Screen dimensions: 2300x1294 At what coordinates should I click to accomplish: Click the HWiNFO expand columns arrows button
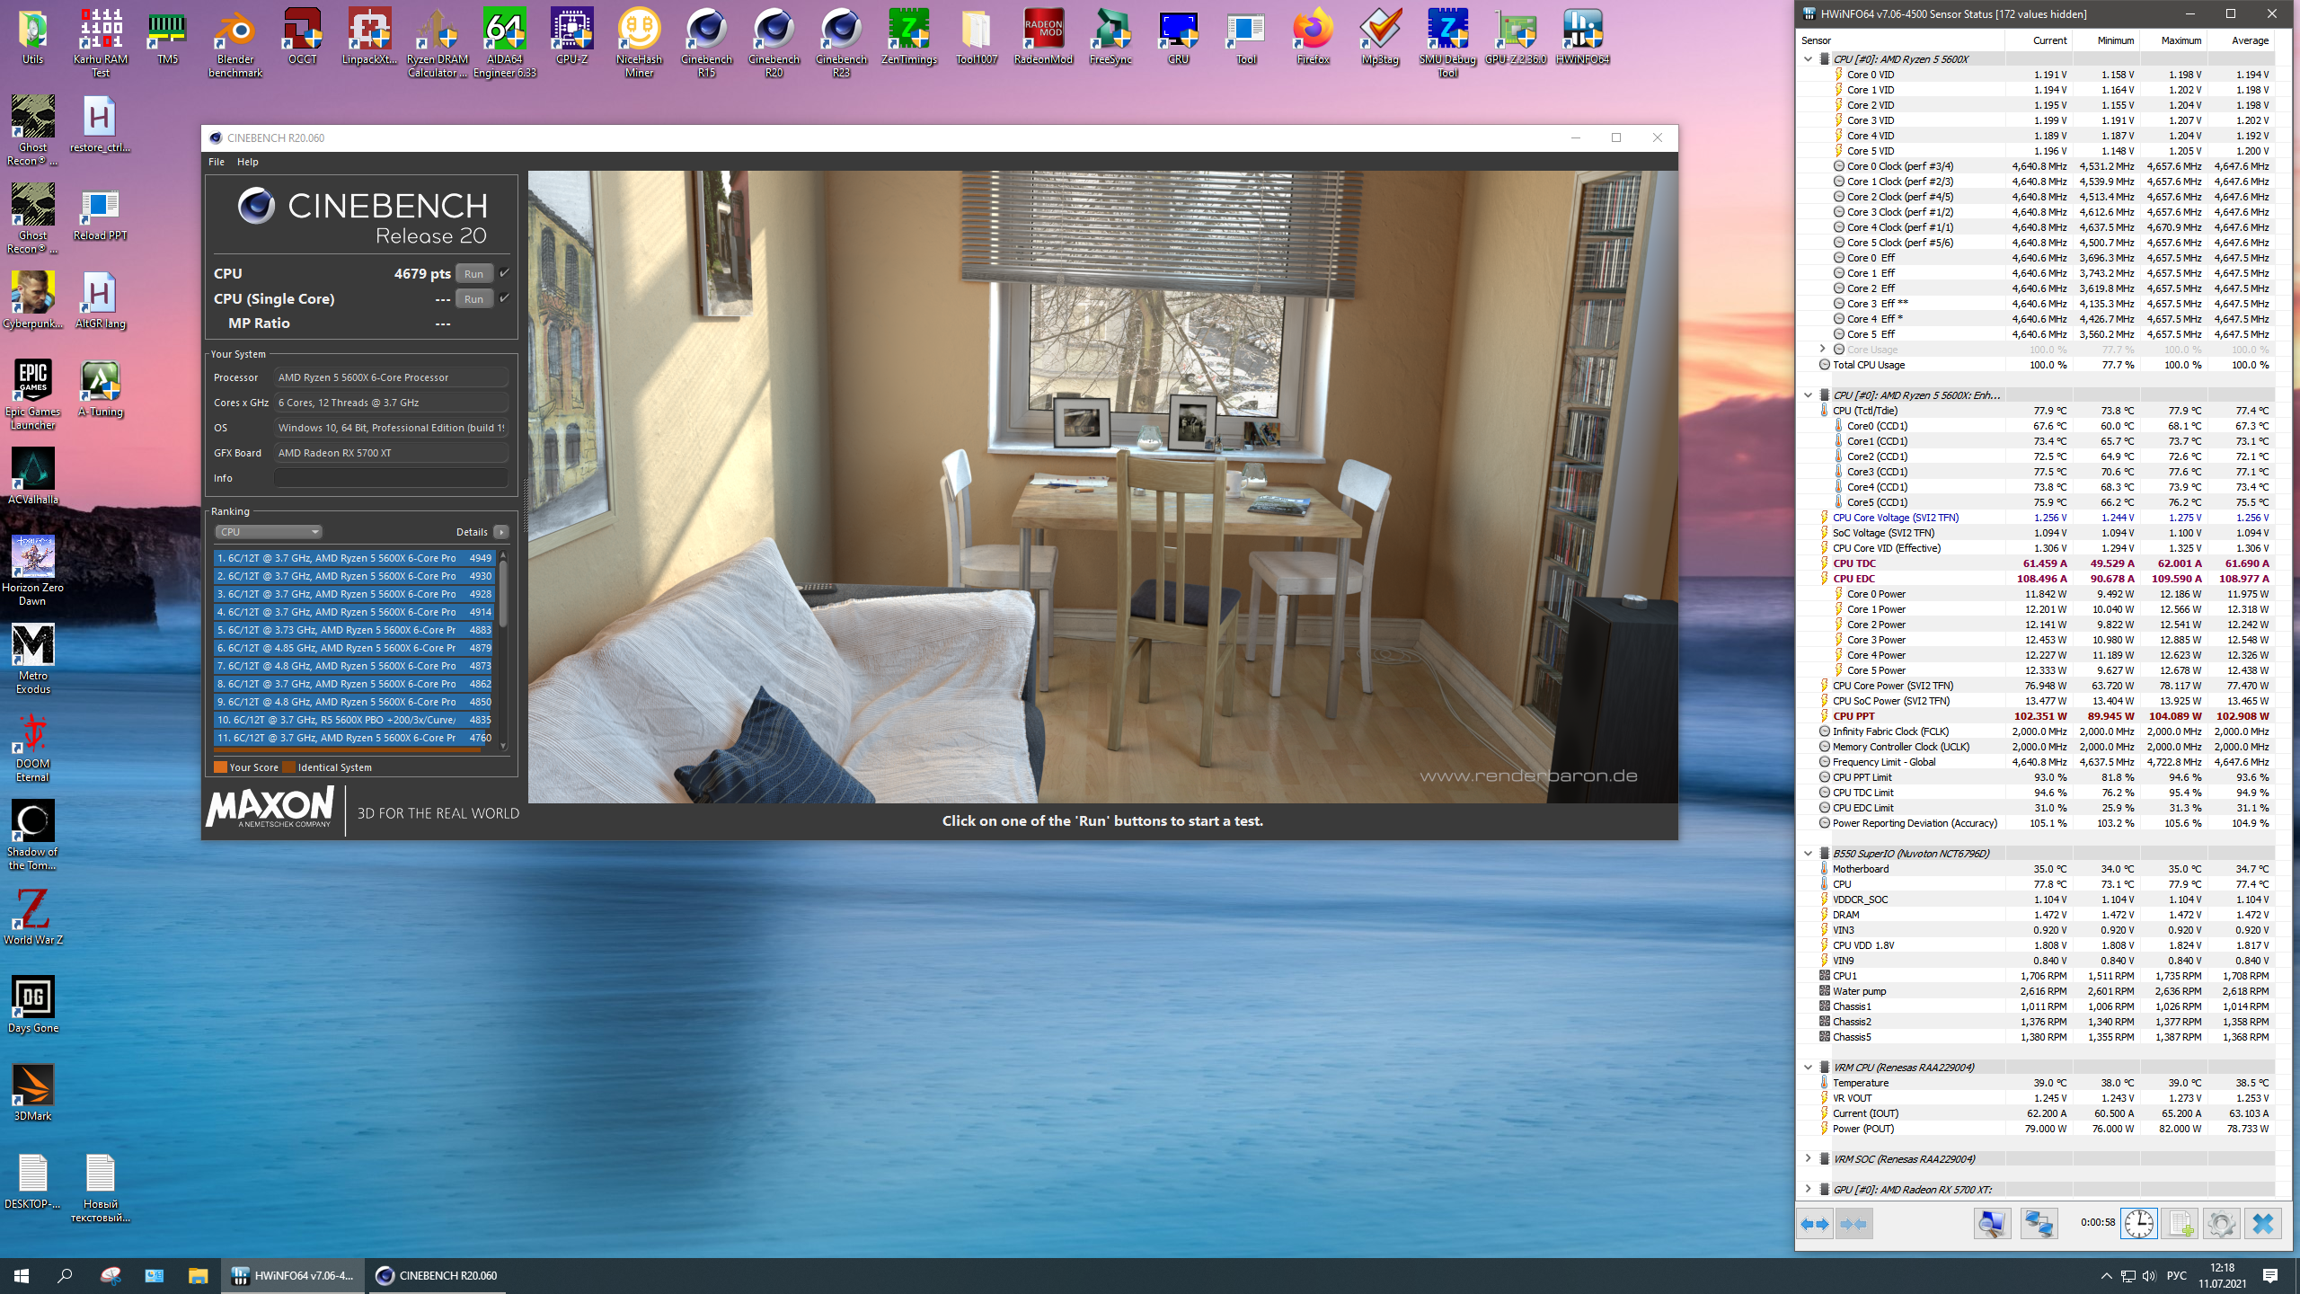click(x=1815, y=1224)
